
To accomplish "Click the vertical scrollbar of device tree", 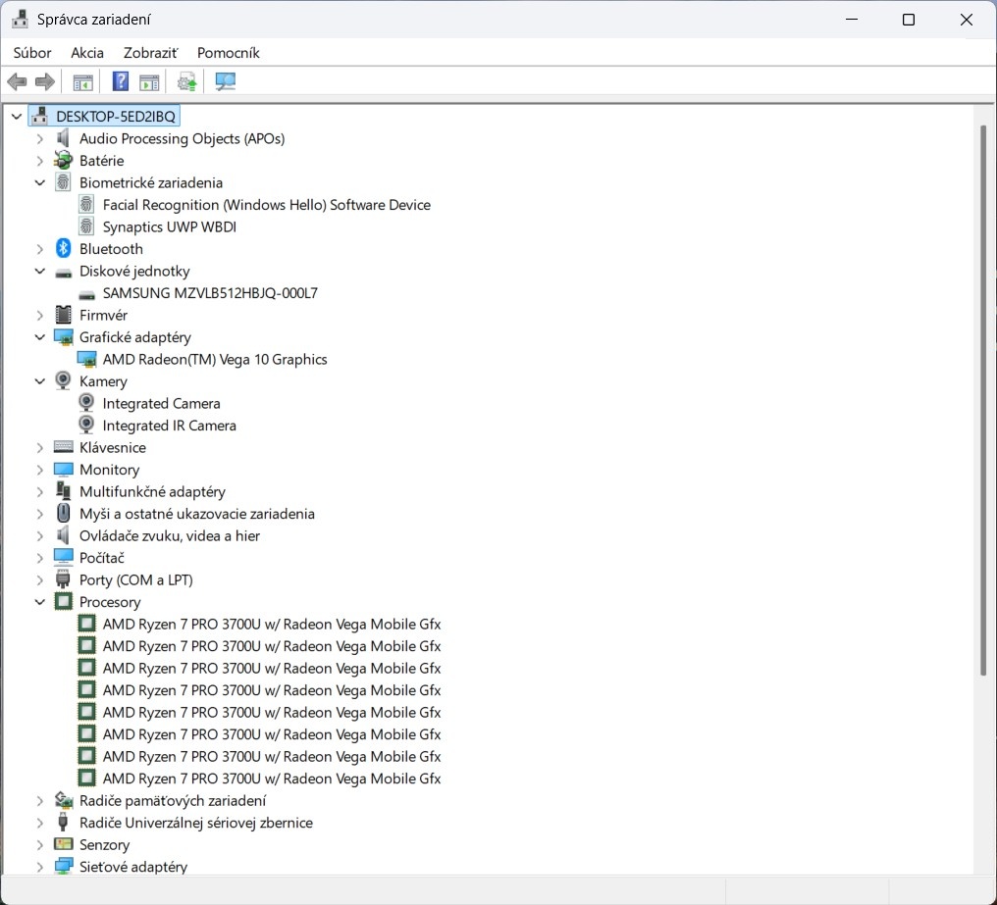I will 983,392.
